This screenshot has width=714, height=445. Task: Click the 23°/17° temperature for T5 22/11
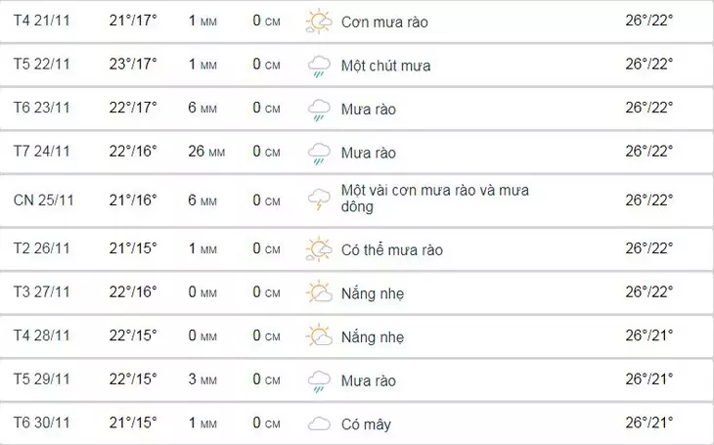point(133,64)
